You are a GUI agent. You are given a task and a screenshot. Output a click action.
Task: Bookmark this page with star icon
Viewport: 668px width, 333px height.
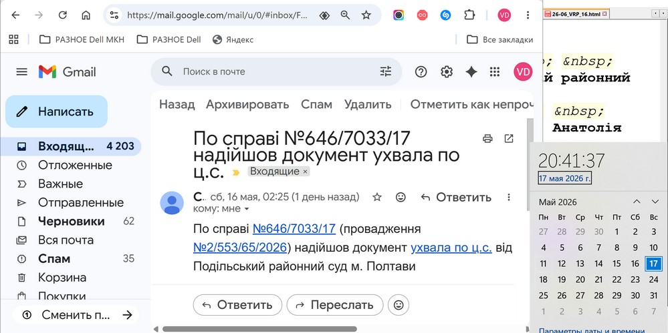click(366, 15)
